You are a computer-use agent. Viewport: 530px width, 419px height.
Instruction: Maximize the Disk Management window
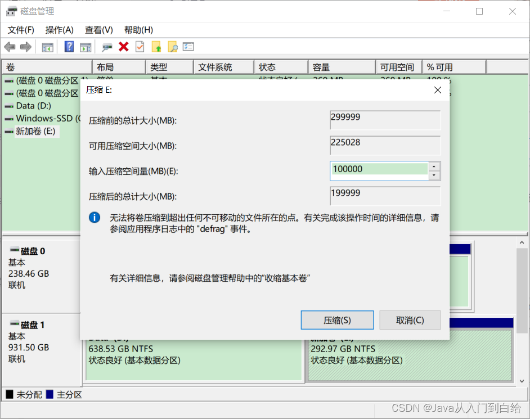coord(479,11)
